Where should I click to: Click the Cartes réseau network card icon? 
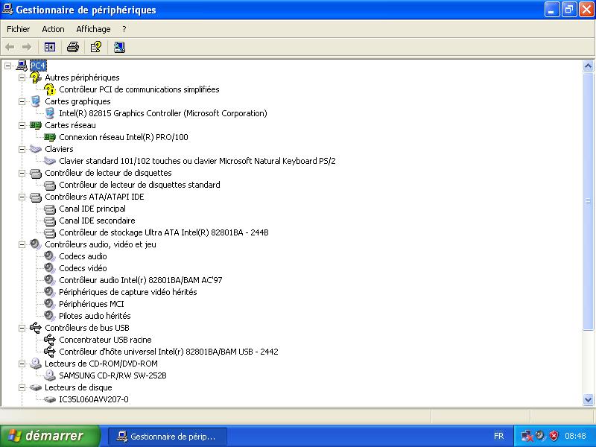[35, 125]
